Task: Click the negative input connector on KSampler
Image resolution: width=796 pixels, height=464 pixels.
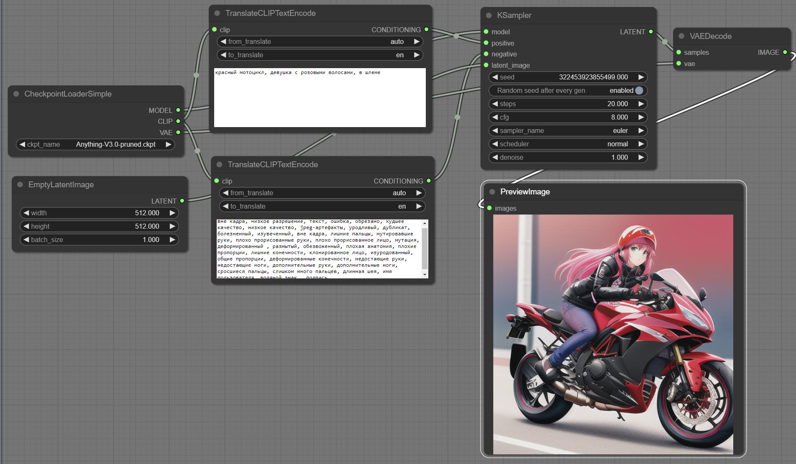Action: click(486, 54)
